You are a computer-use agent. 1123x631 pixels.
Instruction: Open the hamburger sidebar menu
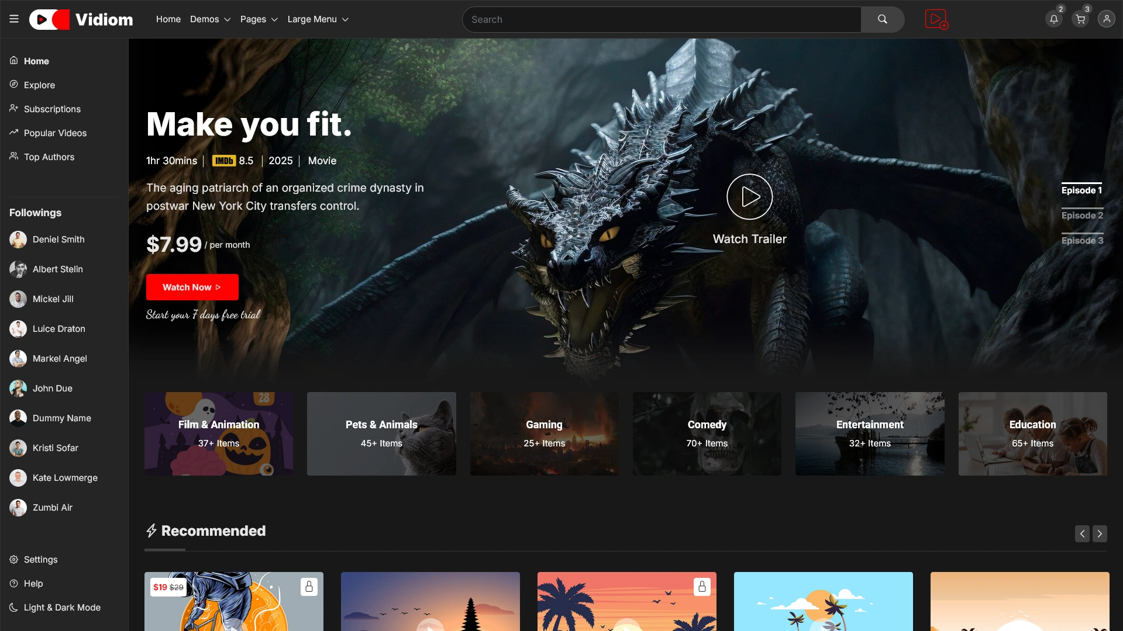(x=14, y=19)
